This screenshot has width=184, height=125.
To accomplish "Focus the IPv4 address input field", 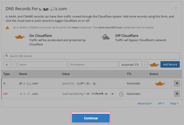I will 93,64.
